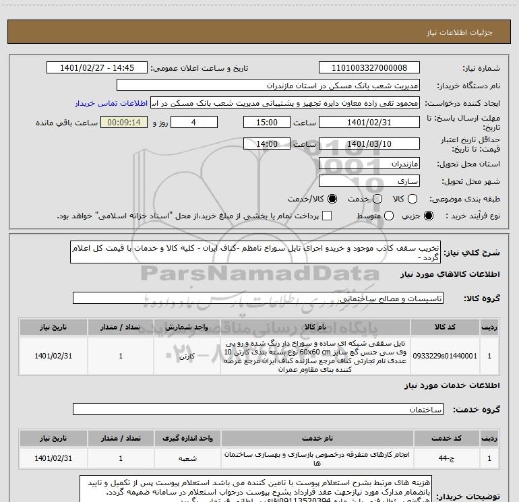Click the استان محل تحویل field مازندران
Screen dimensions: 519x502
pyautogui.click(x=369, y=164)
